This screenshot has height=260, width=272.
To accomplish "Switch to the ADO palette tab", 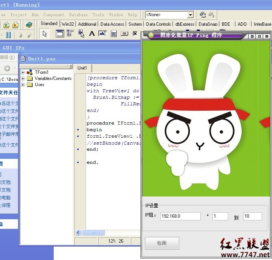I will (x=242, y=24).
